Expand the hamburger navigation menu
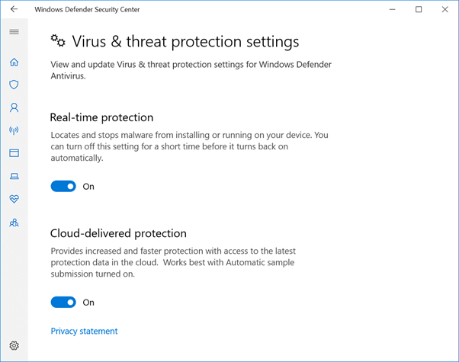This screenshot has width=459, height=362. coord(14,32)
